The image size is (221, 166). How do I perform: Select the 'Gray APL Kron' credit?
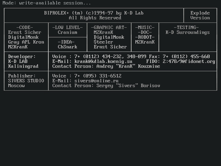coord(26,42)
